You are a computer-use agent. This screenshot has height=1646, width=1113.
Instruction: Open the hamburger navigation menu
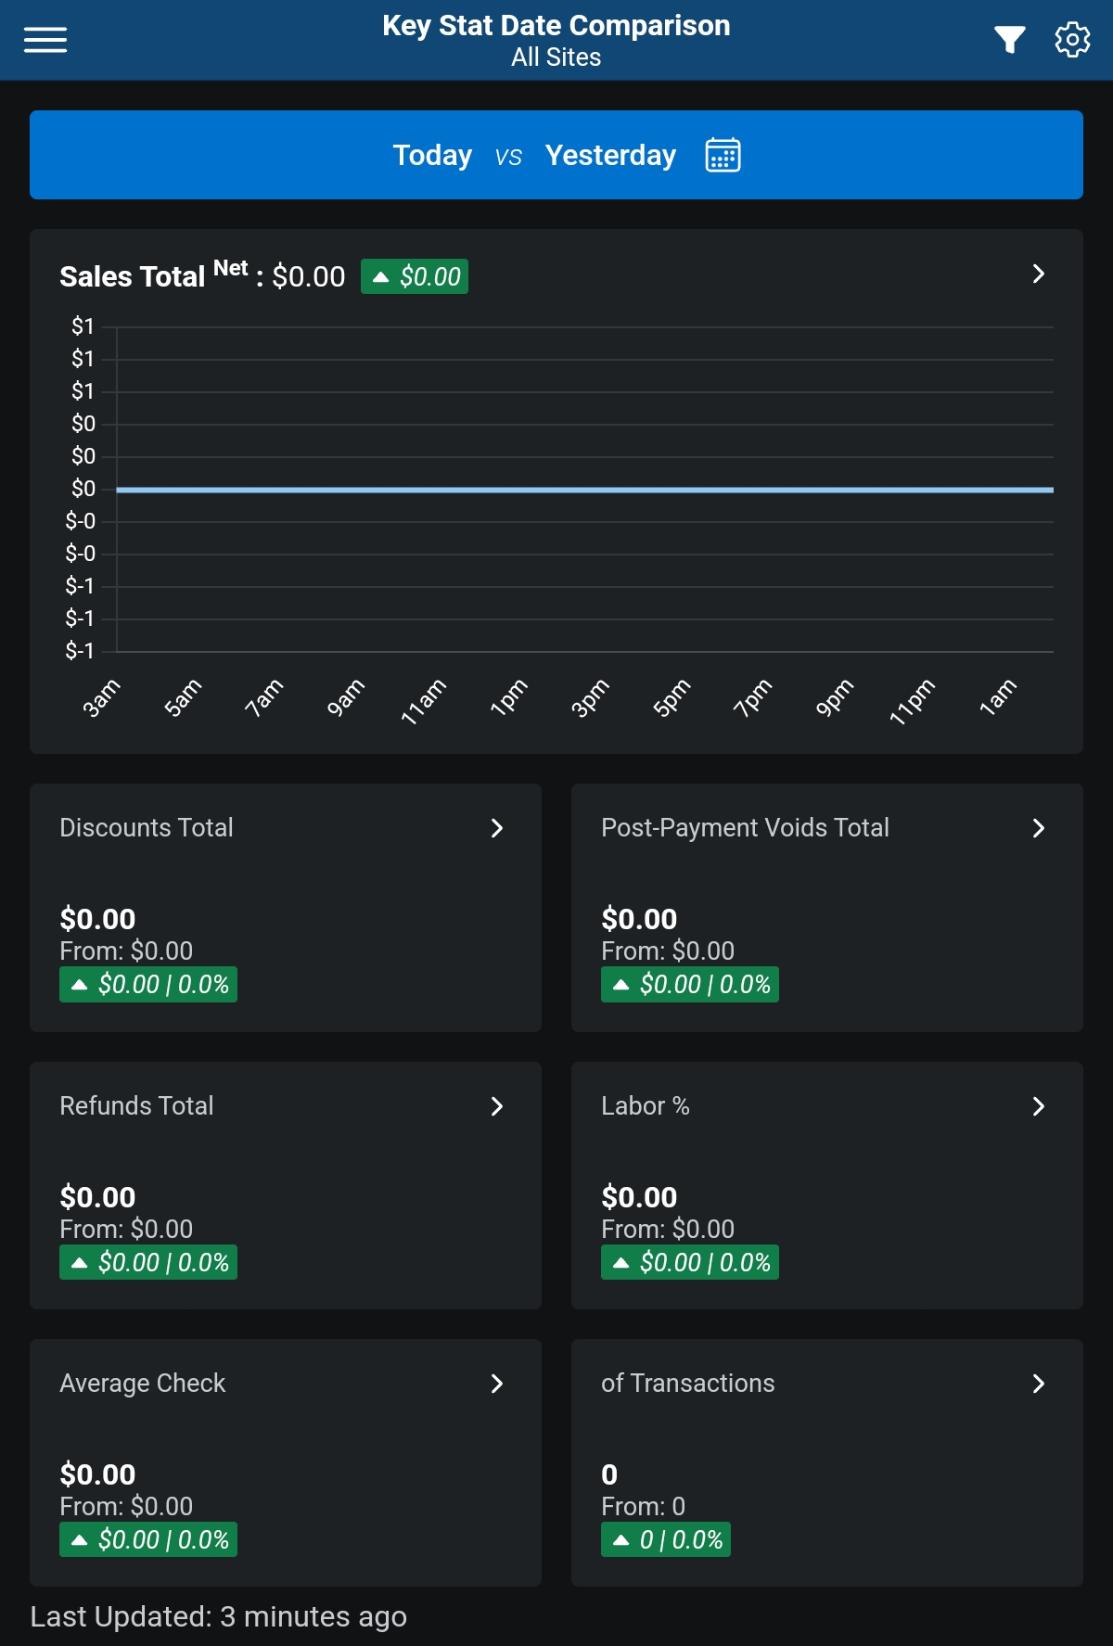tap(45, 40)
